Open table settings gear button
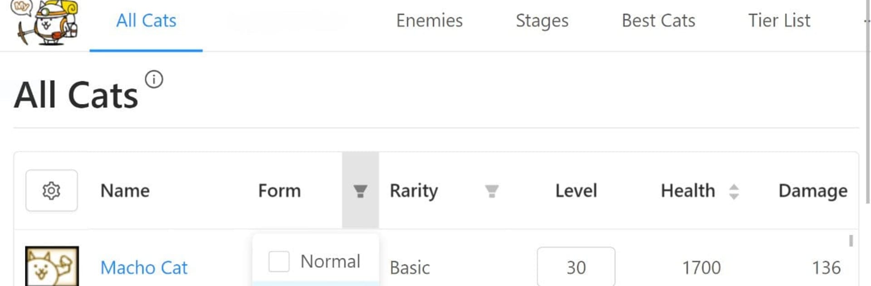 click(x=51, y=191)
